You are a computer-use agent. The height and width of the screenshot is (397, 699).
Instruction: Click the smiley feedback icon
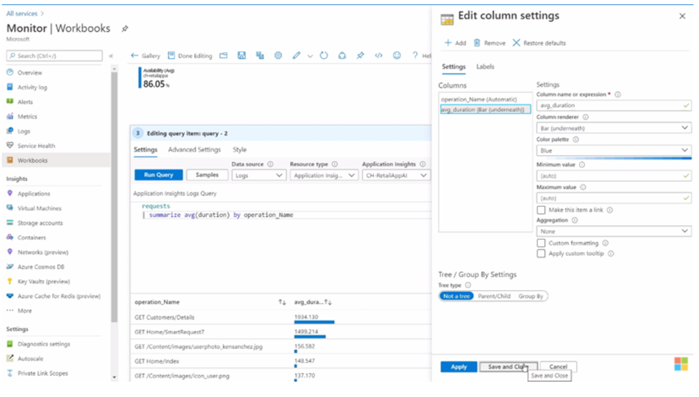(397, 56)
